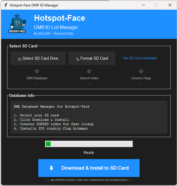
Task: Click "DMR Database Manager for Hotspot-Face" line
Action: (x=51, y=106)
